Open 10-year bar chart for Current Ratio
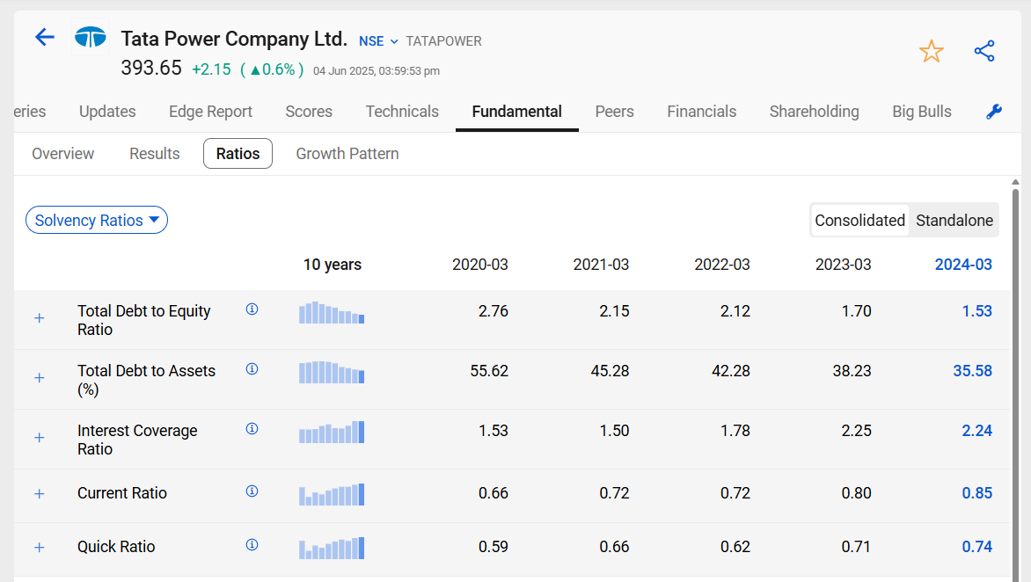Viewport: 1031px width, 582px height. click(x=332, y=495)
